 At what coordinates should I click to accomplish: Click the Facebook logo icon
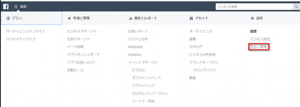[6, 6]
